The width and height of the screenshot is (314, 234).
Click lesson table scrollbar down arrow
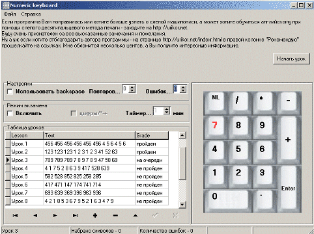(x=182, y=205)
